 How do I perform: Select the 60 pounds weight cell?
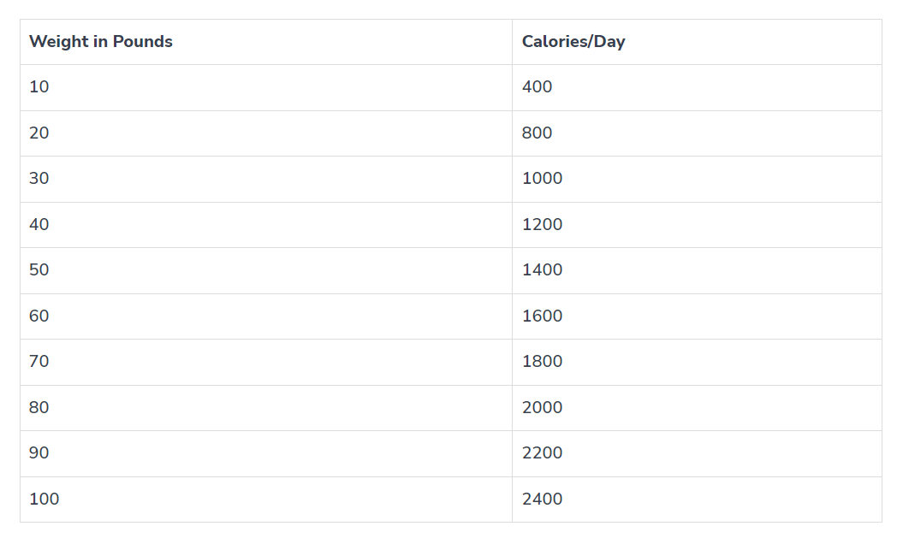(39, 316)
